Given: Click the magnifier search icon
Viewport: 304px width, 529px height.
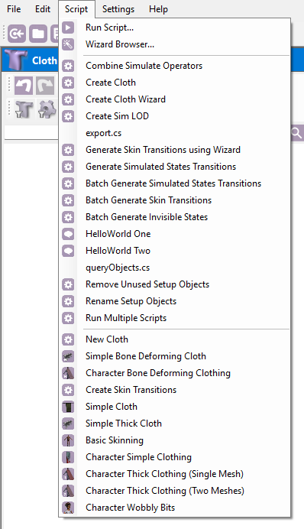Looking at the screenshot, I should point(297,134).
